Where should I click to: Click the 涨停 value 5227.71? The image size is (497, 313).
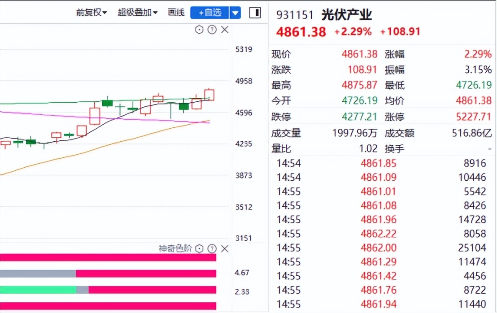[x=474, y=117]
